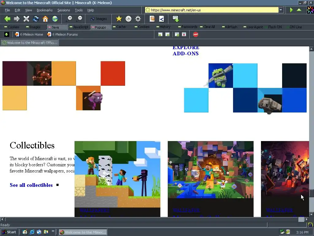Open the Steve and Alex with Enderman wallpaper image

(x=117, y=174)
